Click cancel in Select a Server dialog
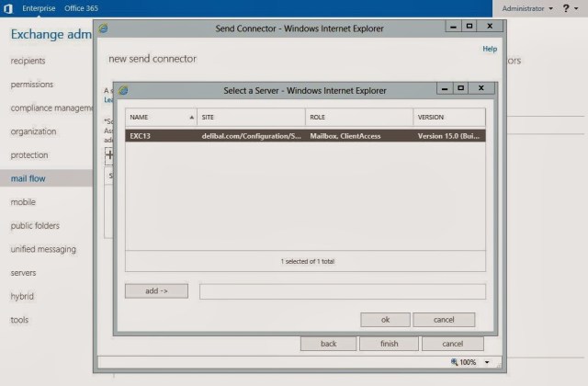Viewport: 588px width, 386px height. [444, 320]
